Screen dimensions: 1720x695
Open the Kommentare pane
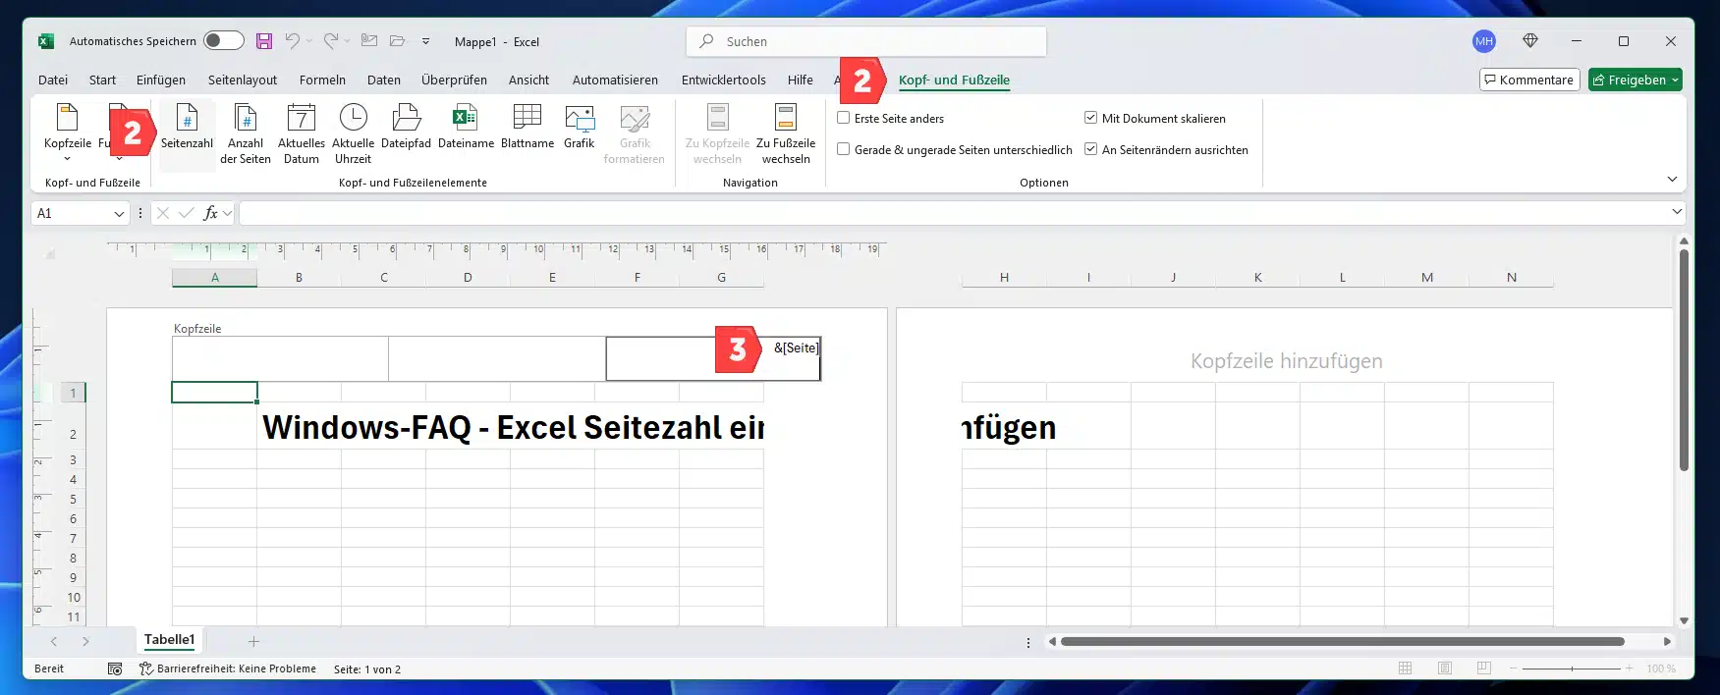click(1528, 80)
